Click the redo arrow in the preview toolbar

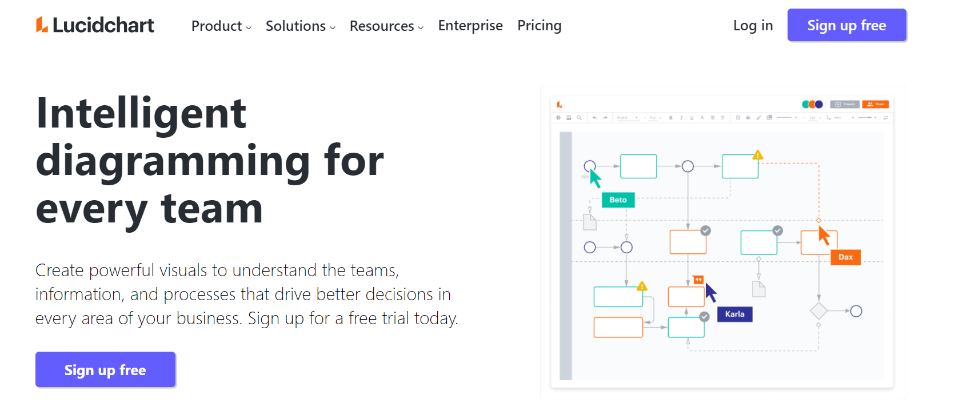(605, 118)
